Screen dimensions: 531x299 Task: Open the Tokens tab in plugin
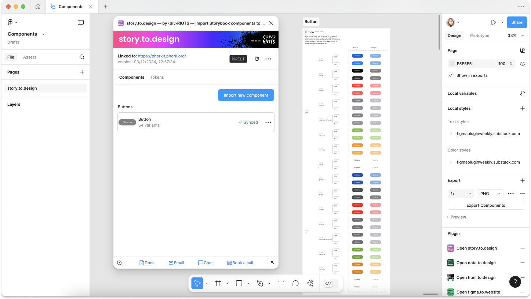157,77
